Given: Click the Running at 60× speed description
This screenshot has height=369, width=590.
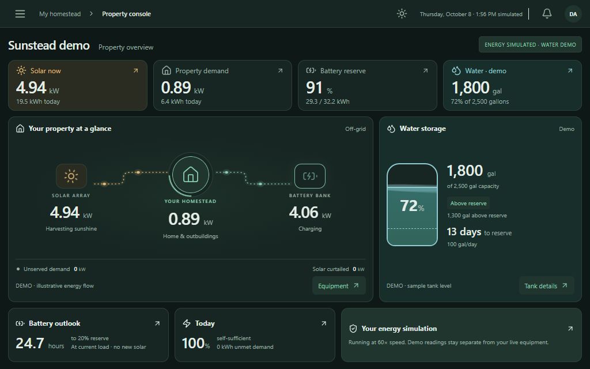Looking at the screenshot, I should click(x=448, y=342).
